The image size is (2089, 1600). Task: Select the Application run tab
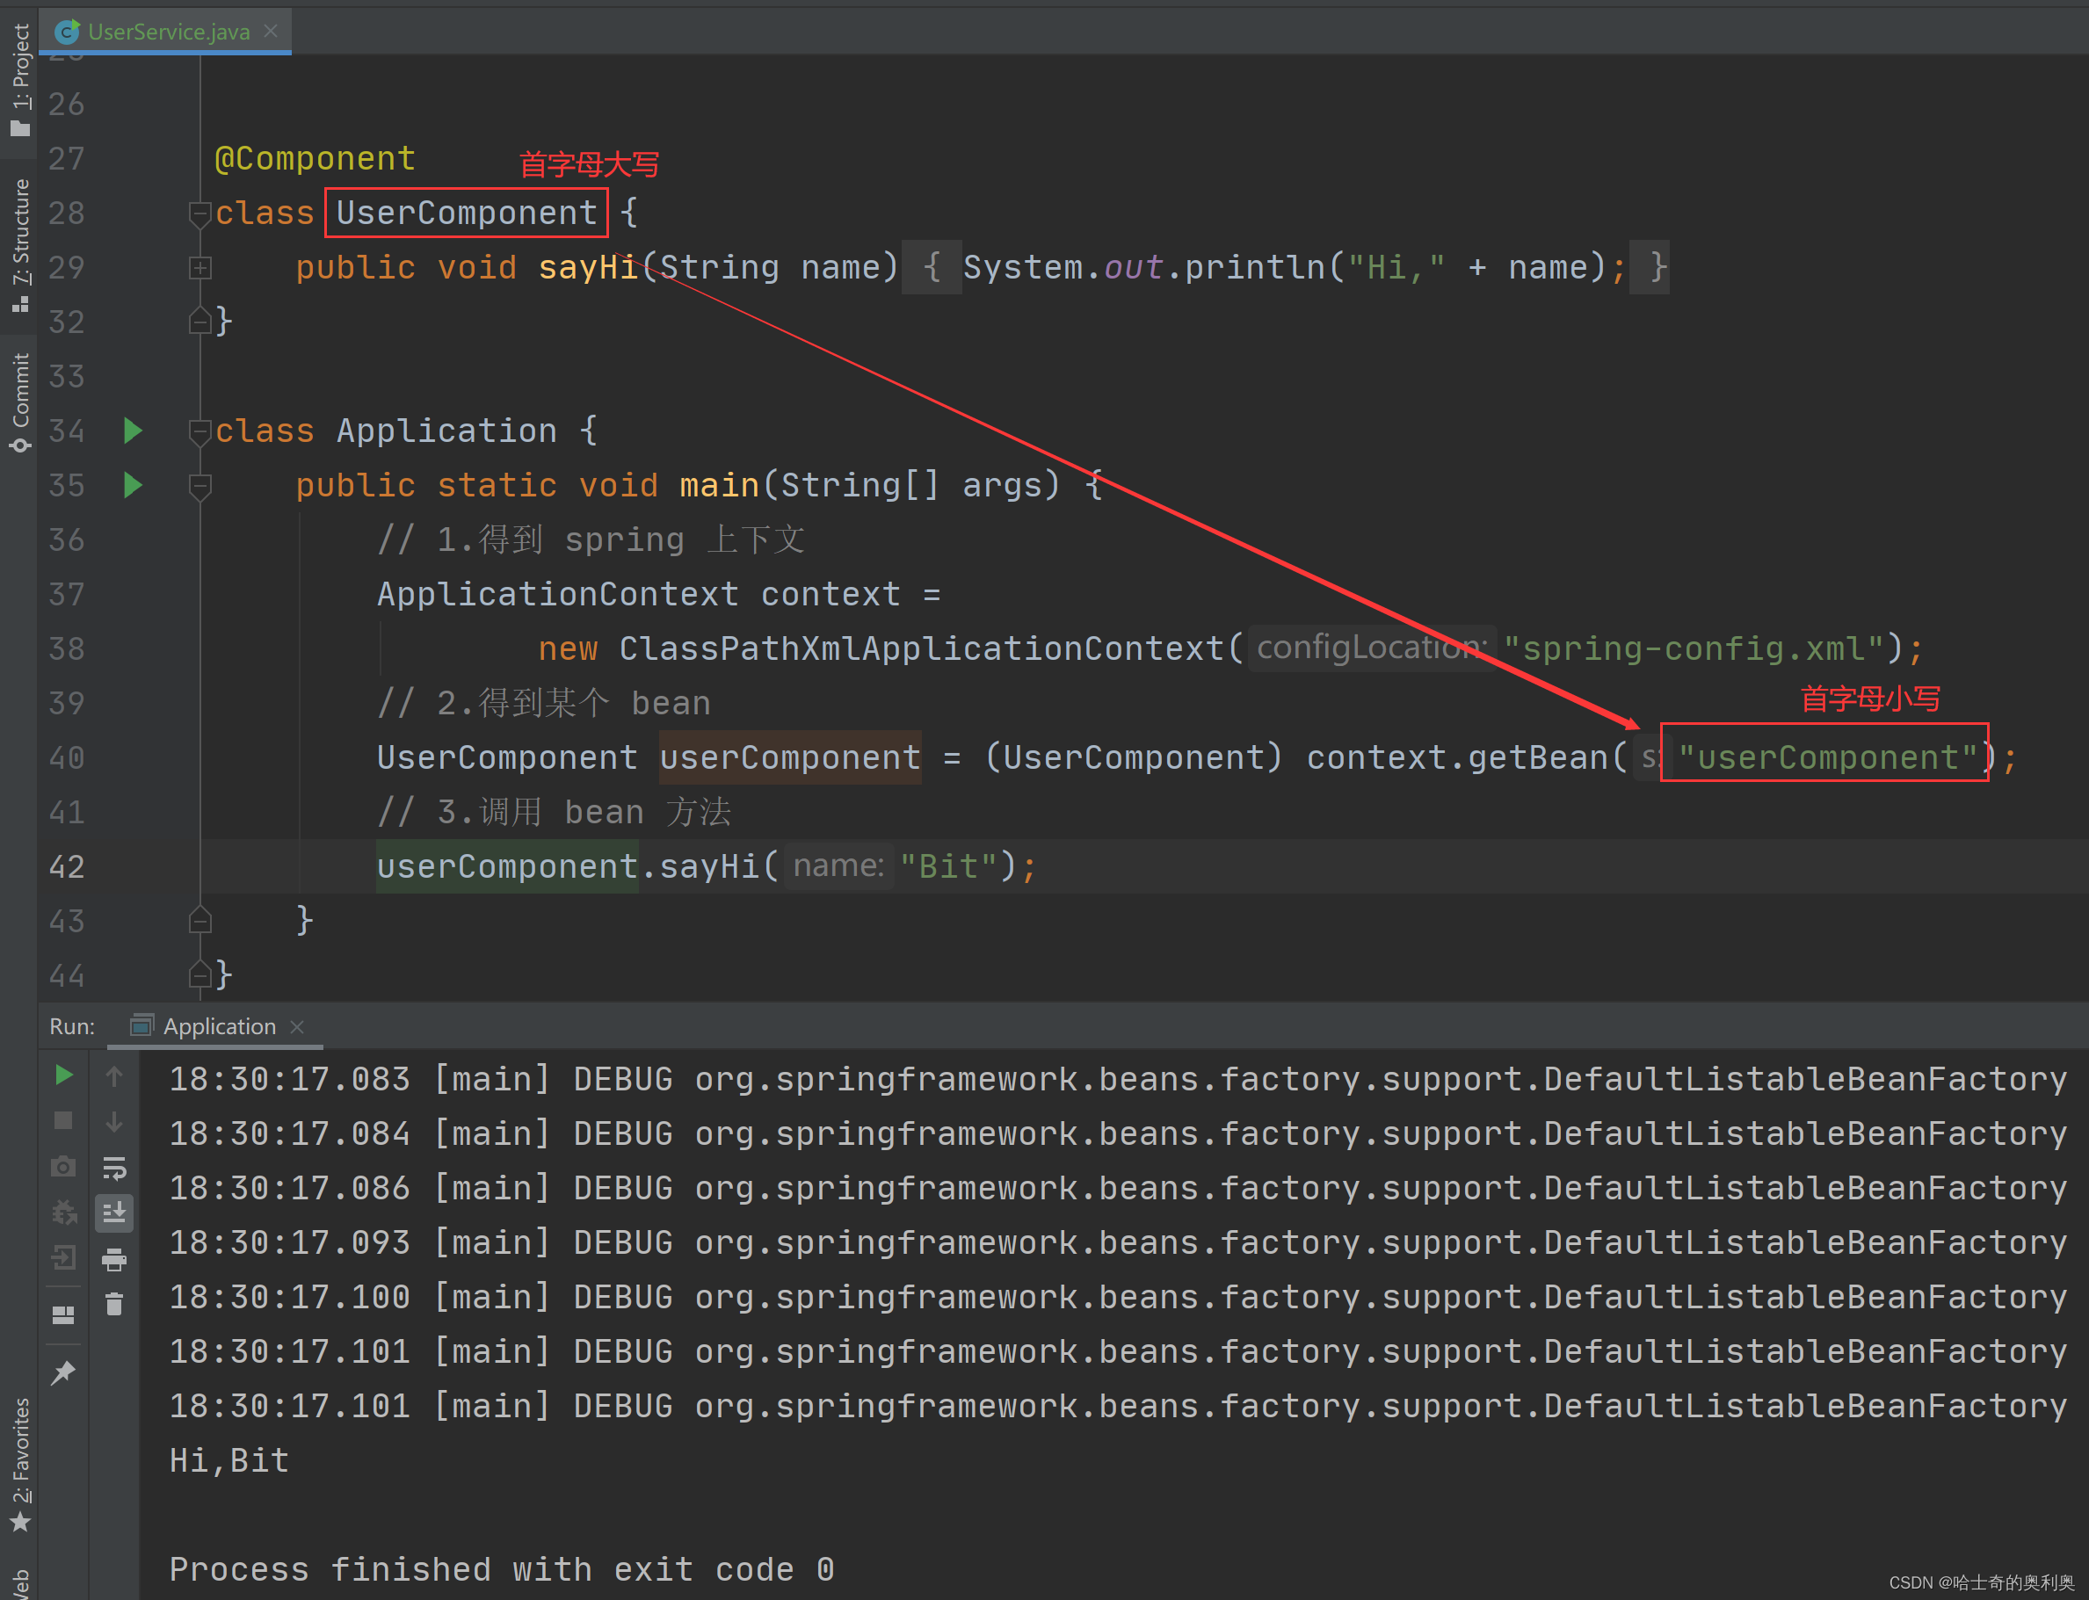pyautogui.click(x=218, y=1026)
